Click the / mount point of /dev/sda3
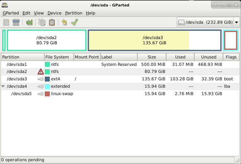The image size is (241, 164). pyautogui.click(x=75, y=79)
